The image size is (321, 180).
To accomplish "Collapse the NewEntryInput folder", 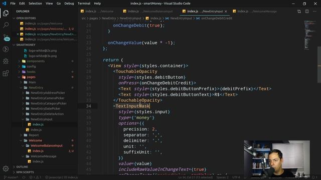I will (41, 119).
